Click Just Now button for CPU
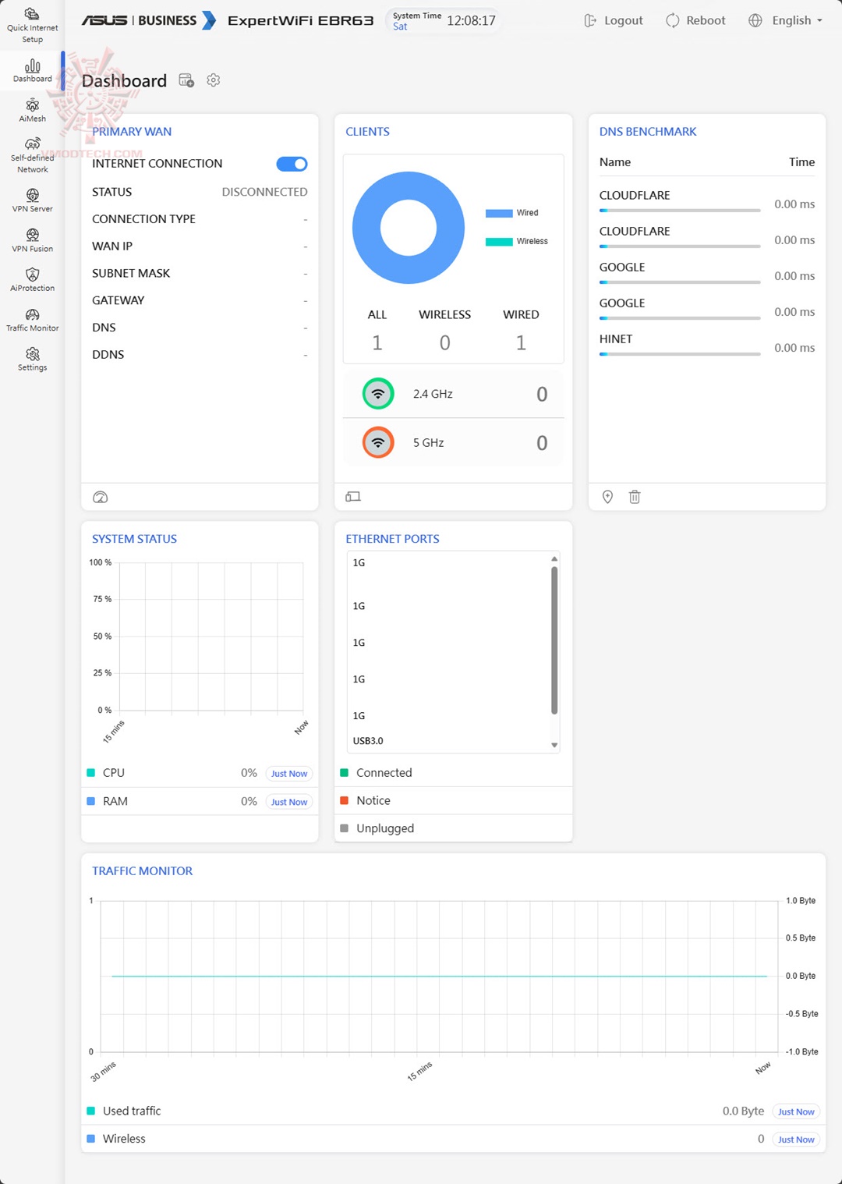The width and height of the screenshot is (842, 1184). click(289, 774)
